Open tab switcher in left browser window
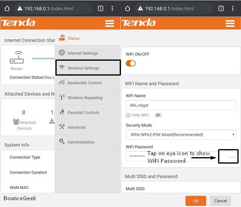Viewport: 241px width, 207px height. pyautogui.click(x=100, y=8)
